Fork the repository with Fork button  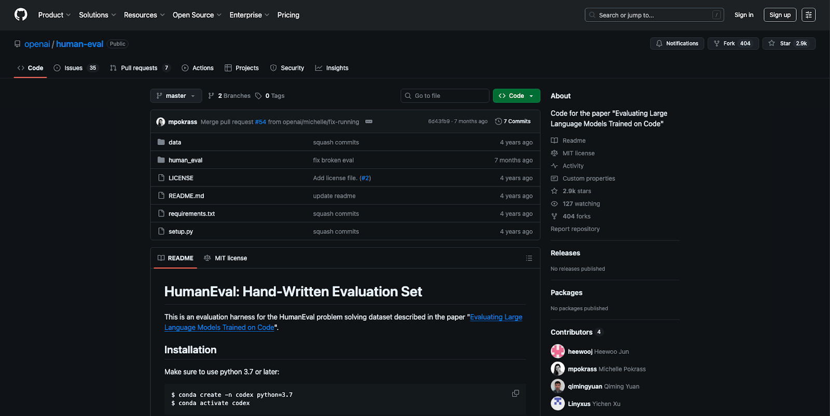(x=733, y=44)
